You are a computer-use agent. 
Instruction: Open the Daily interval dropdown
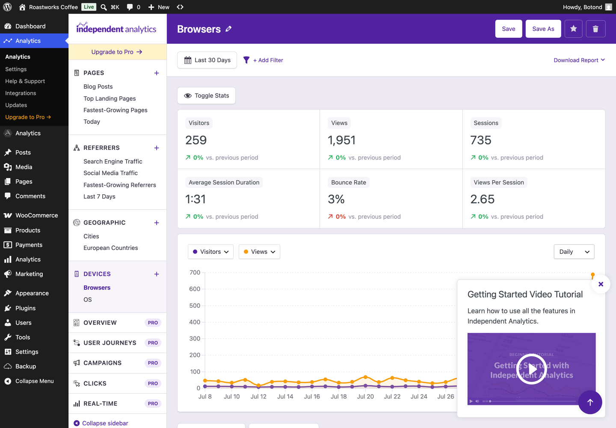(574, 252)
